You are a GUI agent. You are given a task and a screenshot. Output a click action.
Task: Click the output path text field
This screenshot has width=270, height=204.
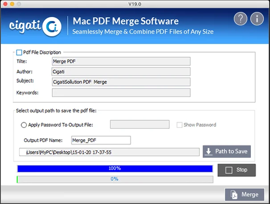tap(109, 152)
